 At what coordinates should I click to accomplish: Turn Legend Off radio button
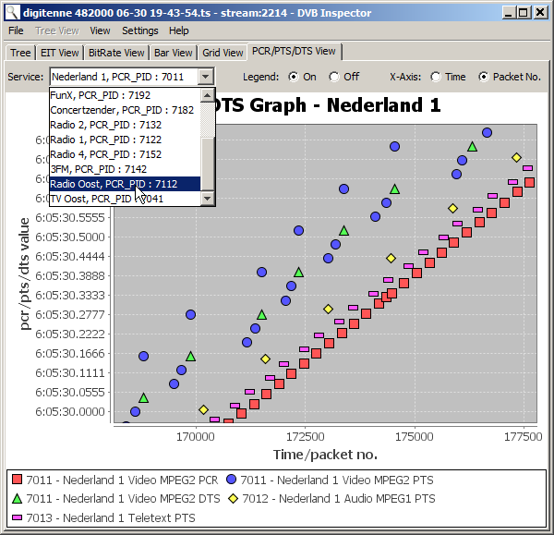pyautogui.click(x=334, y=77)
